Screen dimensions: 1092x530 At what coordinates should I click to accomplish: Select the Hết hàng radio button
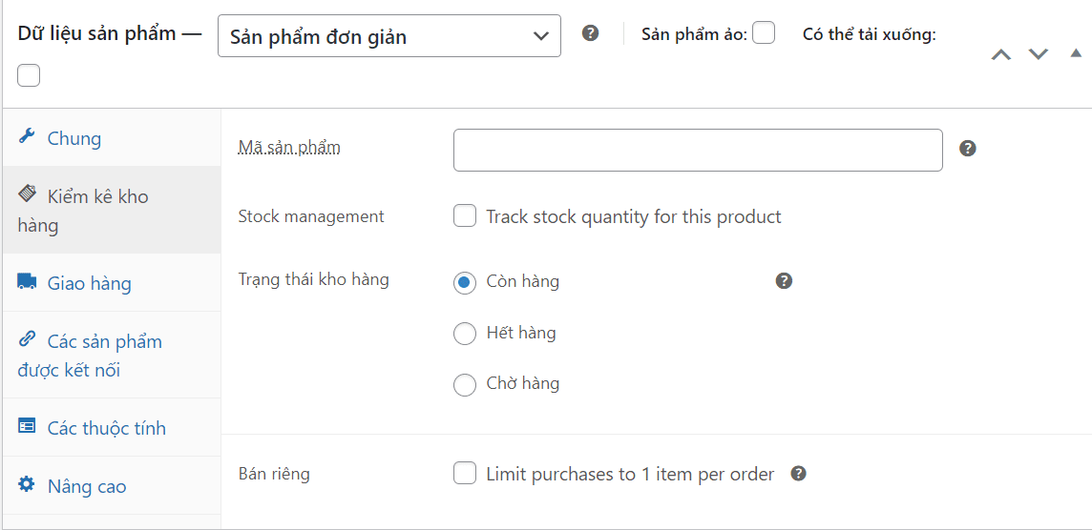tap(465, 334)
